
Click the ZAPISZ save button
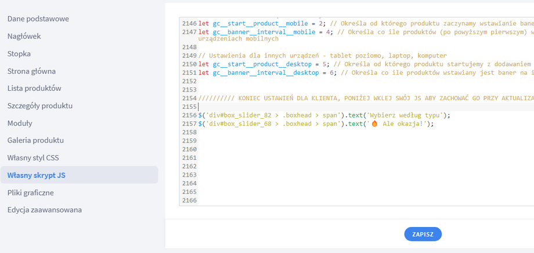pos(423,234)
